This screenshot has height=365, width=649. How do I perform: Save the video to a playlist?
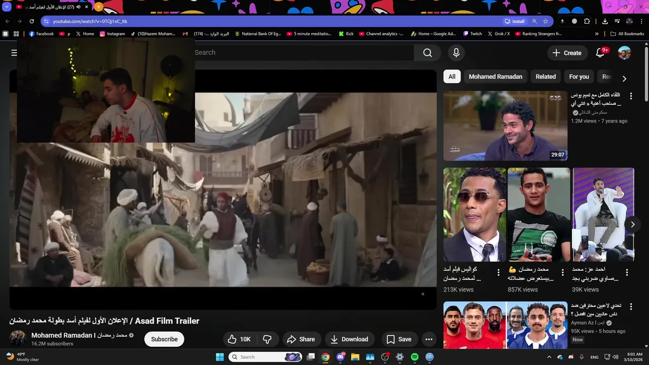click(x=399, y=339)
